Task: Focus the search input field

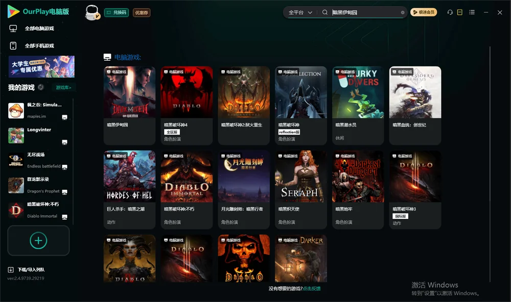Action: pos(366,12)
